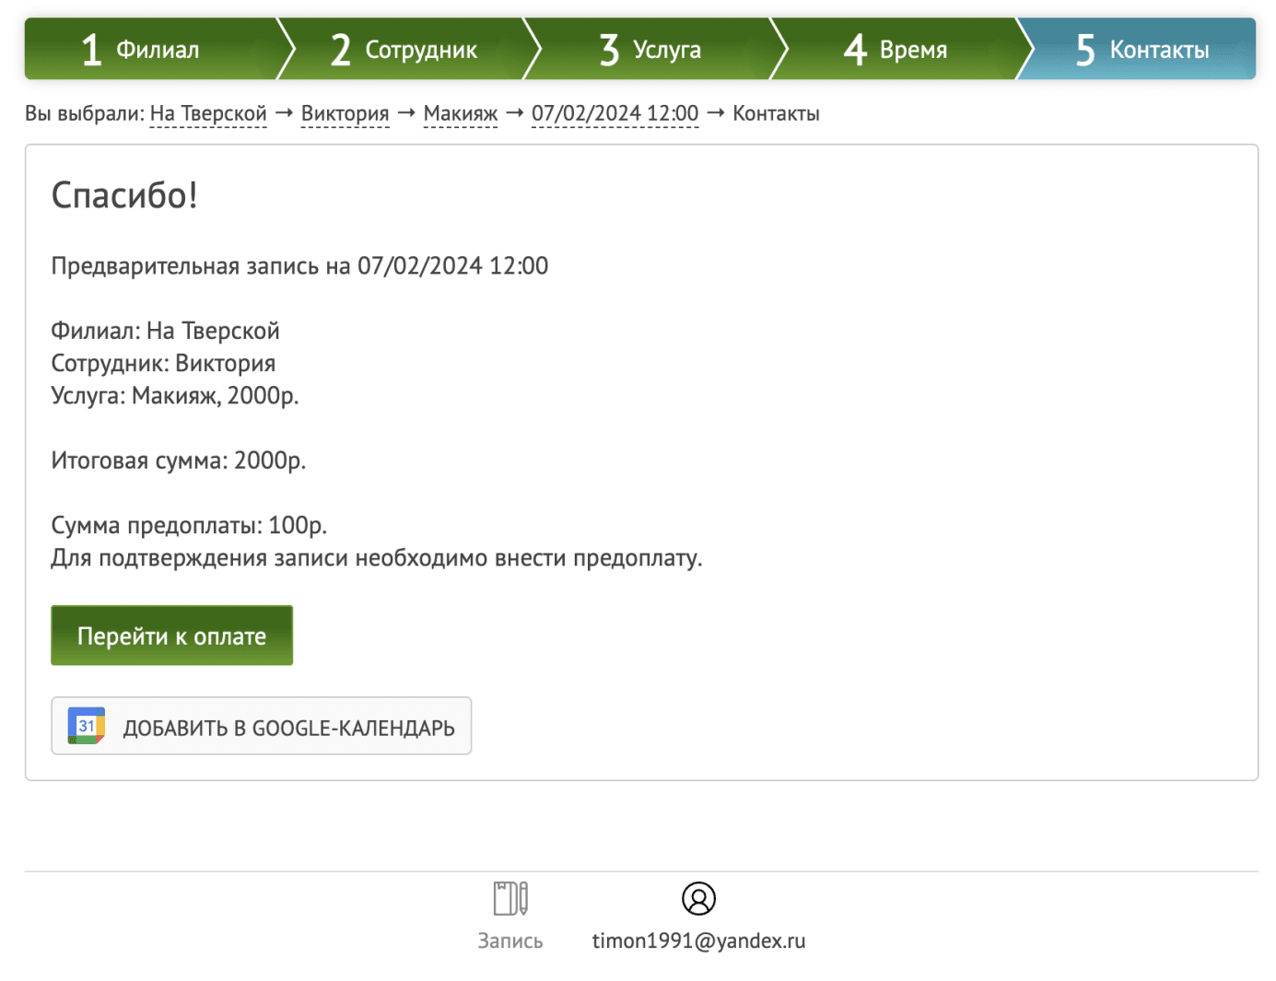The image size is (1276, 981).
Task: Click the user profile icon above the email
Action: point(699,898)
